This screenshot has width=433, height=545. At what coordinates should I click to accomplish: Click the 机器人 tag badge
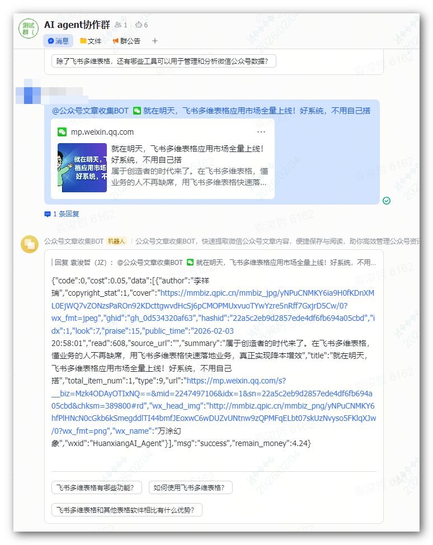pos(116,241)
